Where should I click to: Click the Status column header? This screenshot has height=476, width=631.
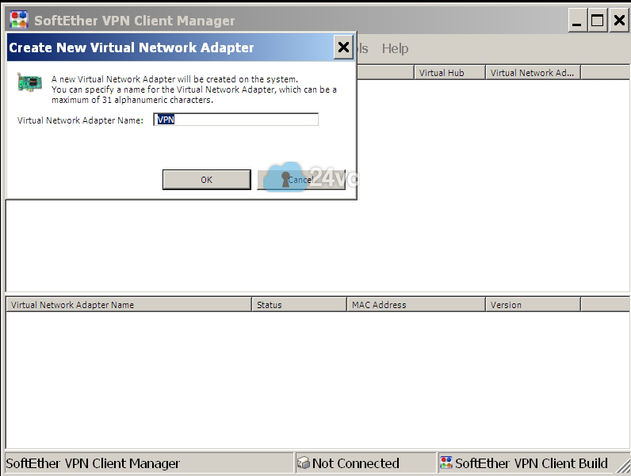(300, 305)
